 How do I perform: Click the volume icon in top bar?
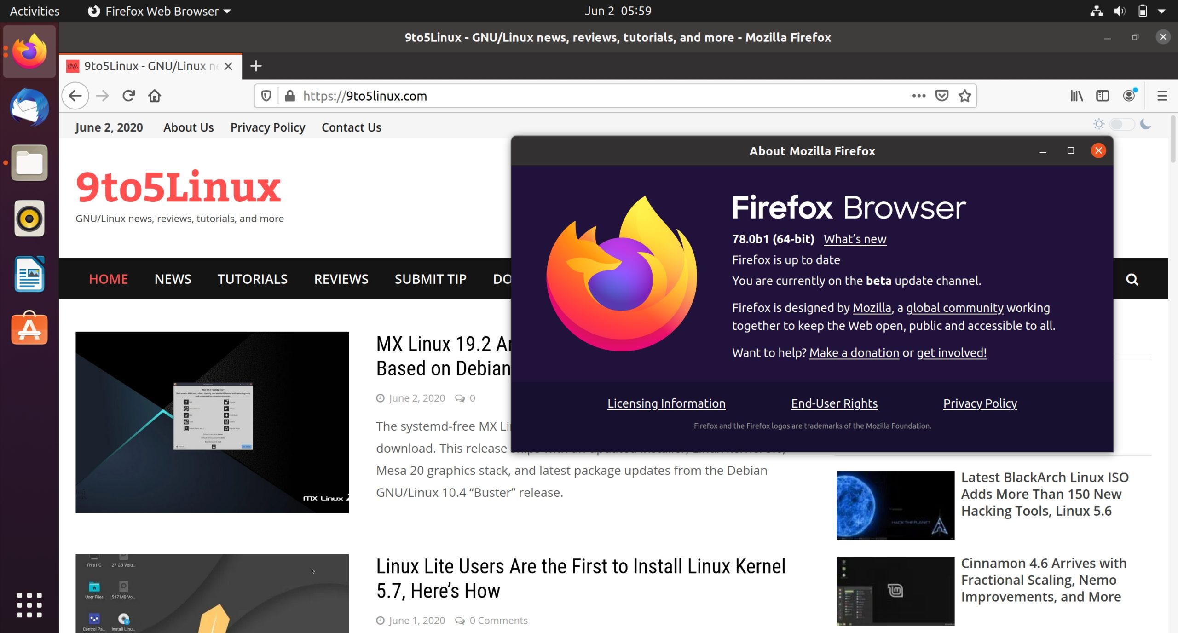pyautogui.click(x=1120, y=11)
